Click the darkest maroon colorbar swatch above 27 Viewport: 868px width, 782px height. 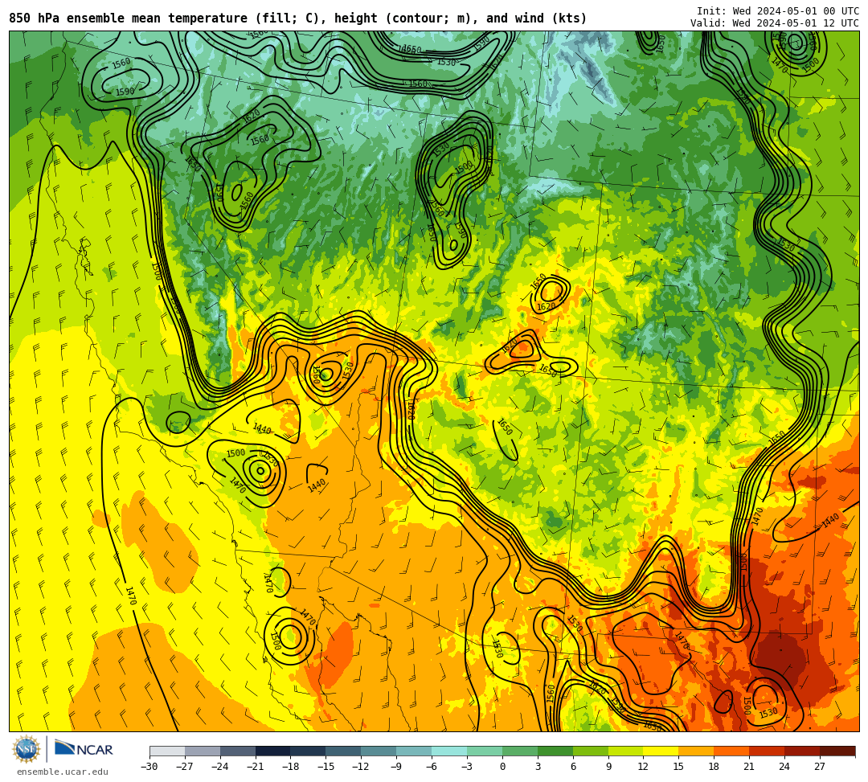pyautogui.click(x=837, y=751)
